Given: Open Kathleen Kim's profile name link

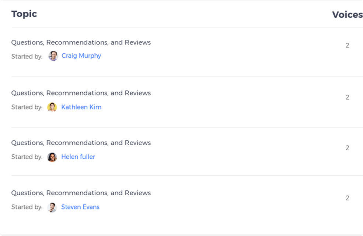Looking at the screenshot, I should pos(81,107).
